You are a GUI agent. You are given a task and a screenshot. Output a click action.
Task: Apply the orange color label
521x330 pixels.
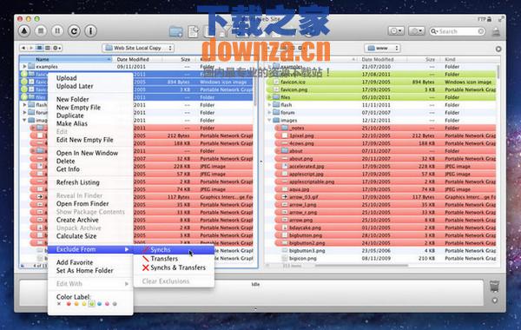(x=76, y=304)
